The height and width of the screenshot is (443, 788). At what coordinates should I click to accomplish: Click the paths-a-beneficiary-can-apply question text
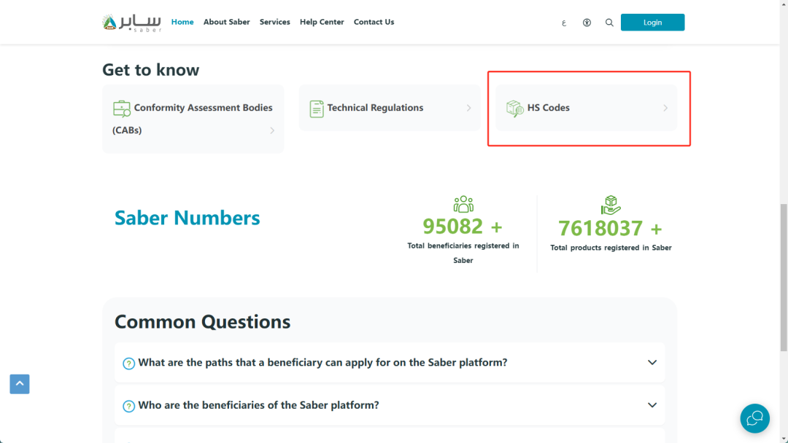pos(322,362)
